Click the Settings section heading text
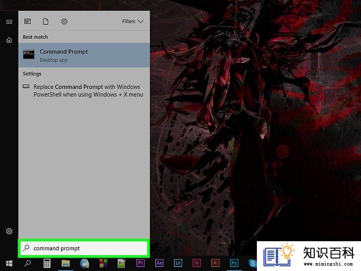 pyautogui.click(x=32, y=74)
